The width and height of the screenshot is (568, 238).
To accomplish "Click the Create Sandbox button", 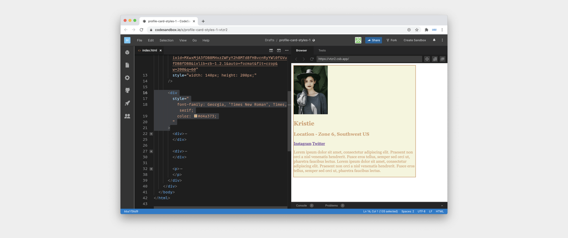I will pyautogui.click(x=415, y=40).
